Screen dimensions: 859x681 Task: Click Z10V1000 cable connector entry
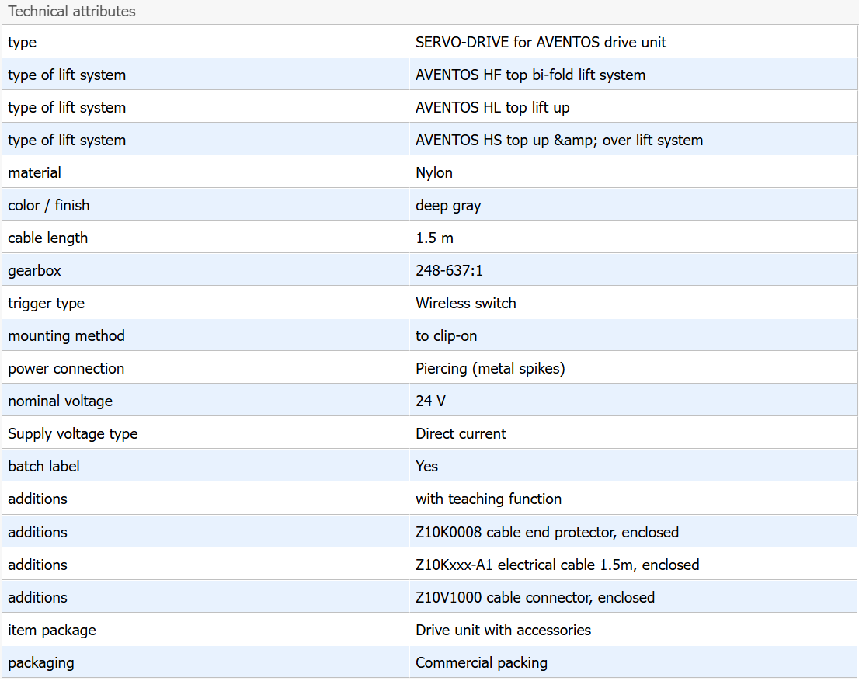click(x=535, y=598)
